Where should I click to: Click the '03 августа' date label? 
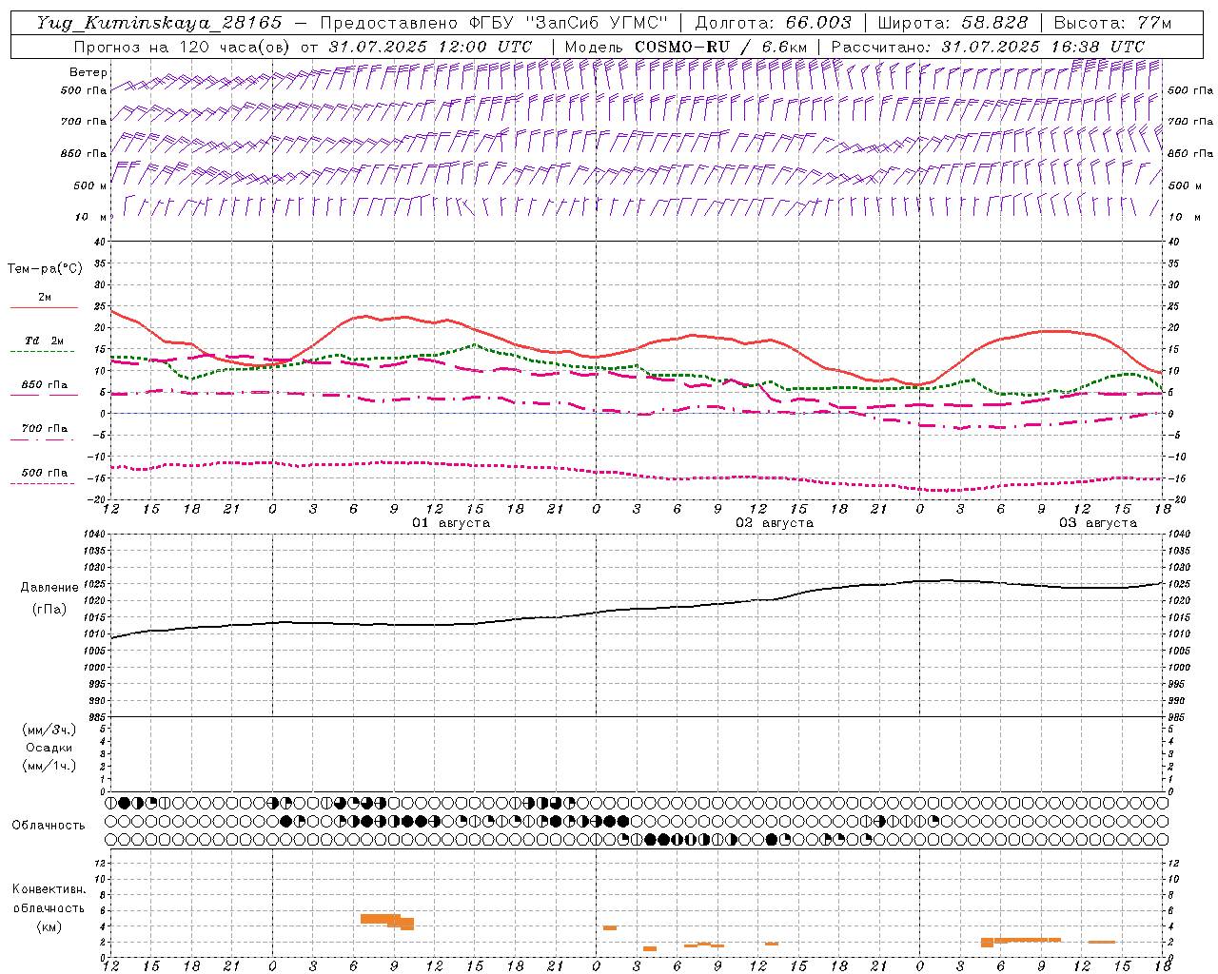tap(1098, 523)
